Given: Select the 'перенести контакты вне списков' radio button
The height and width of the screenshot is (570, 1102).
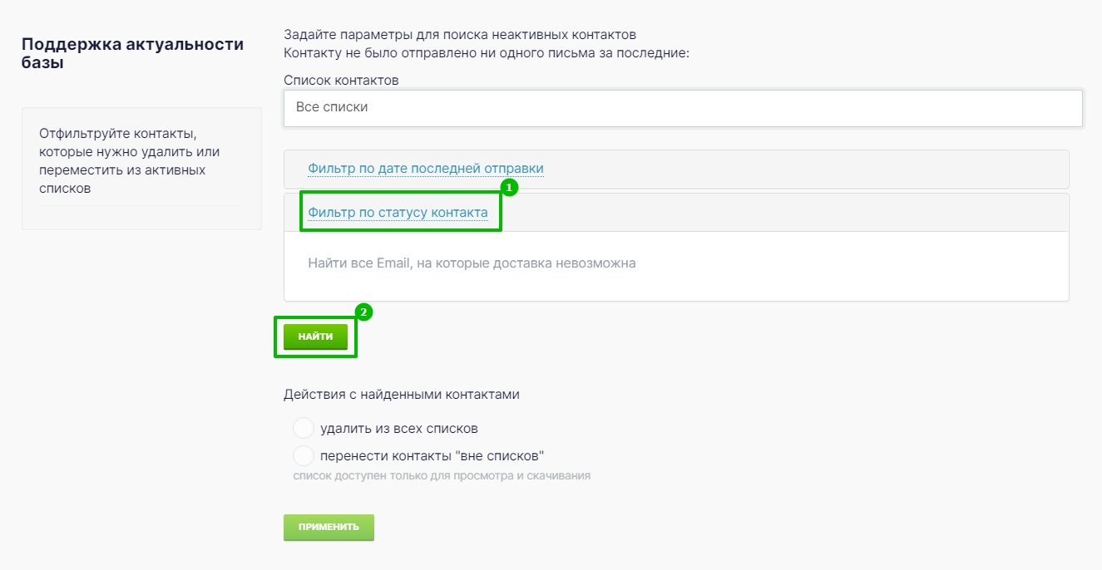Looking at the screenshot, I should point(304,455).
